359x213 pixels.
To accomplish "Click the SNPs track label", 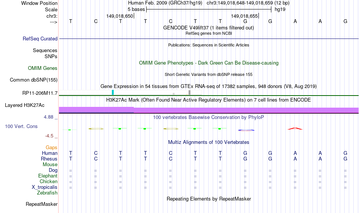I will [51, 56].
